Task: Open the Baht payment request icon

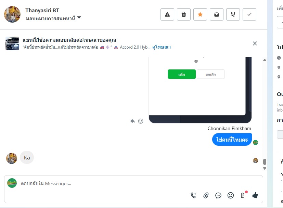Action: (x=243, y=195)
